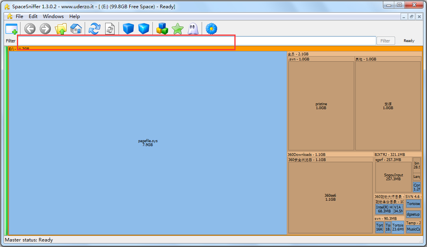Minimize the inner document window

404,16
